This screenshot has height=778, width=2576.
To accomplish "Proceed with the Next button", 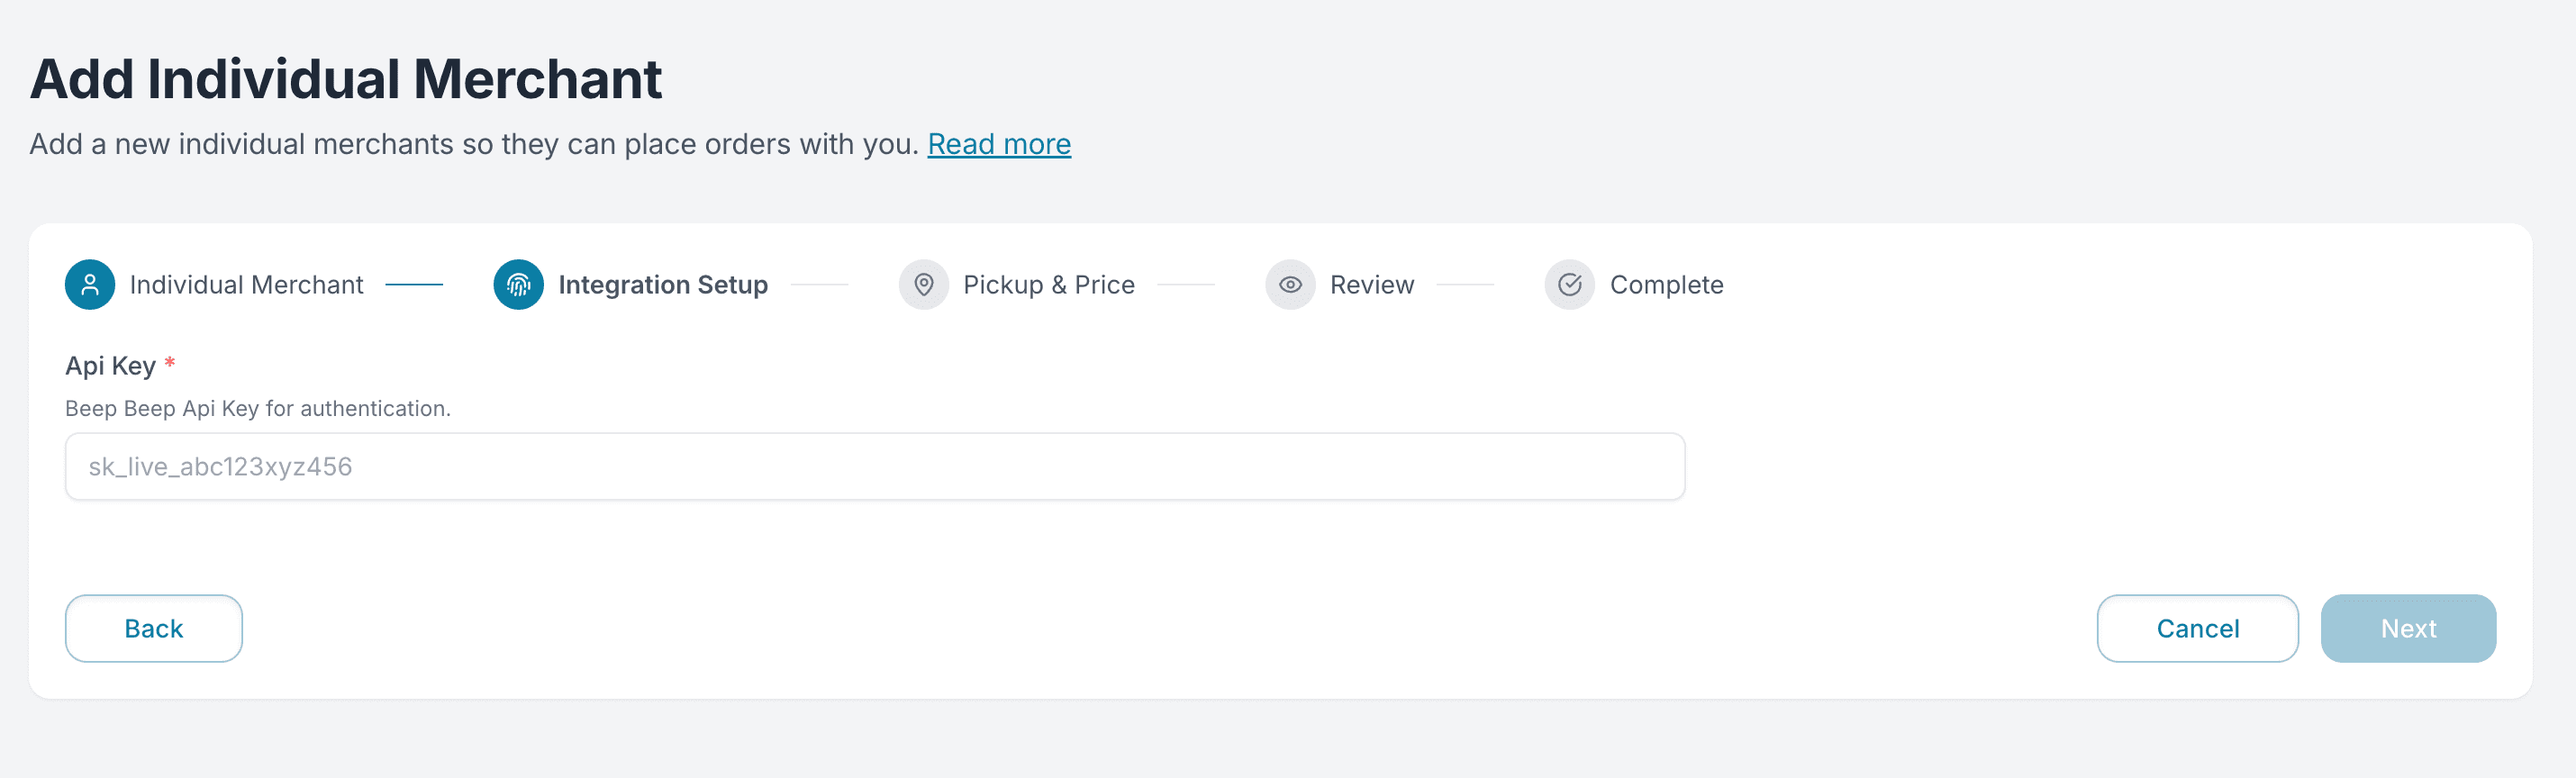I will (2407, 628).
